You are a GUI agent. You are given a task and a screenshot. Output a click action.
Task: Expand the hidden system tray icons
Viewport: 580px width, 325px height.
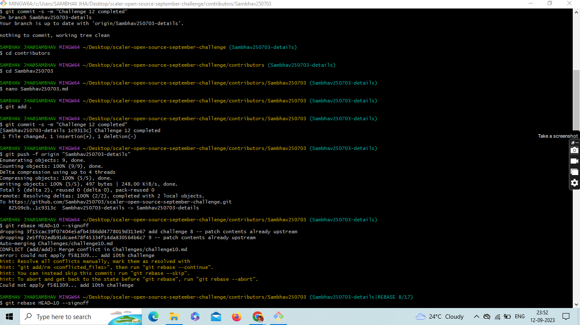click(x=477, y=317)
